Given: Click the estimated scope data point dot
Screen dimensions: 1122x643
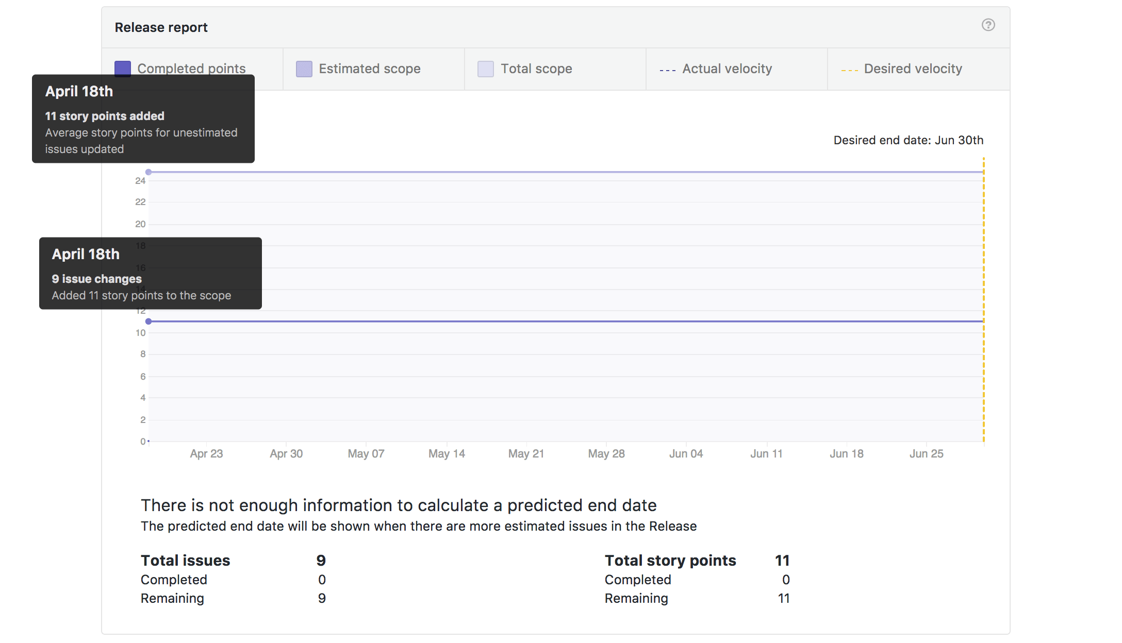Looking at the screenshot, I should pyautogui.click(x=148, y=321).
